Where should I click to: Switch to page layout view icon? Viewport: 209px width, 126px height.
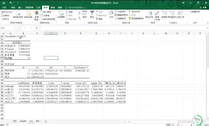[x=173, y=125]
